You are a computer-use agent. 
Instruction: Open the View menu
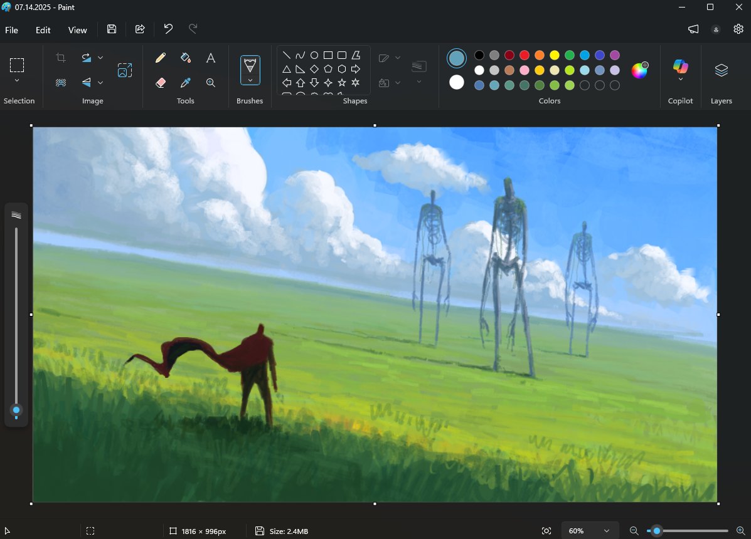(x=78, y=29)
